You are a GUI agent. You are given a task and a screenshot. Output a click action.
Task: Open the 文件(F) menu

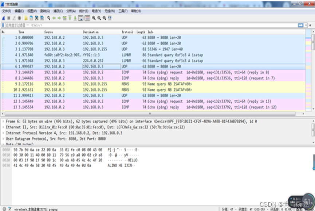(7, 11)
